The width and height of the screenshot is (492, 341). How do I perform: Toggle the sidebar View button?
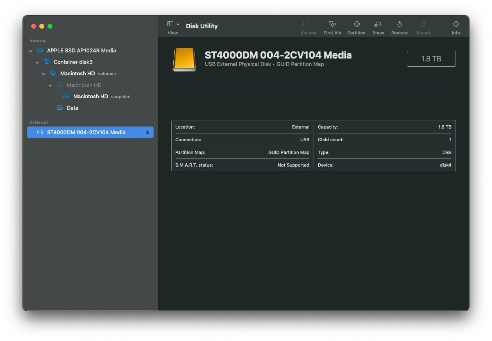click(170, 24)
